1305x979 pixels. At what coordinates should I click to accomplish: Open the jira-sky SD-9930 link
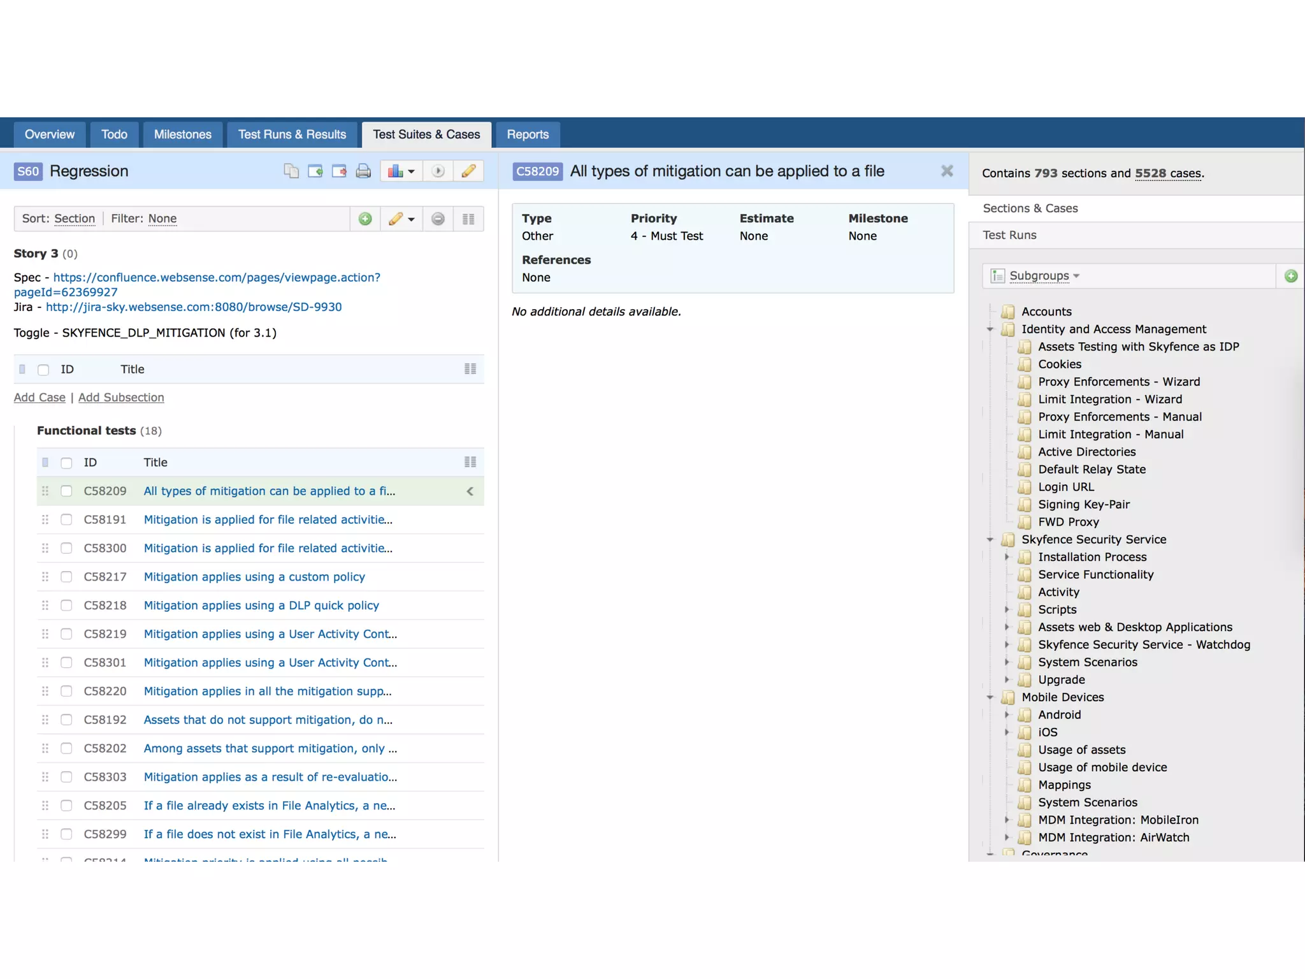(194, 307)
